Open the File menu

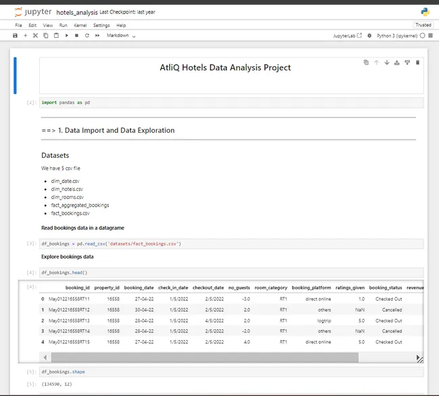[x=18, y=25]
